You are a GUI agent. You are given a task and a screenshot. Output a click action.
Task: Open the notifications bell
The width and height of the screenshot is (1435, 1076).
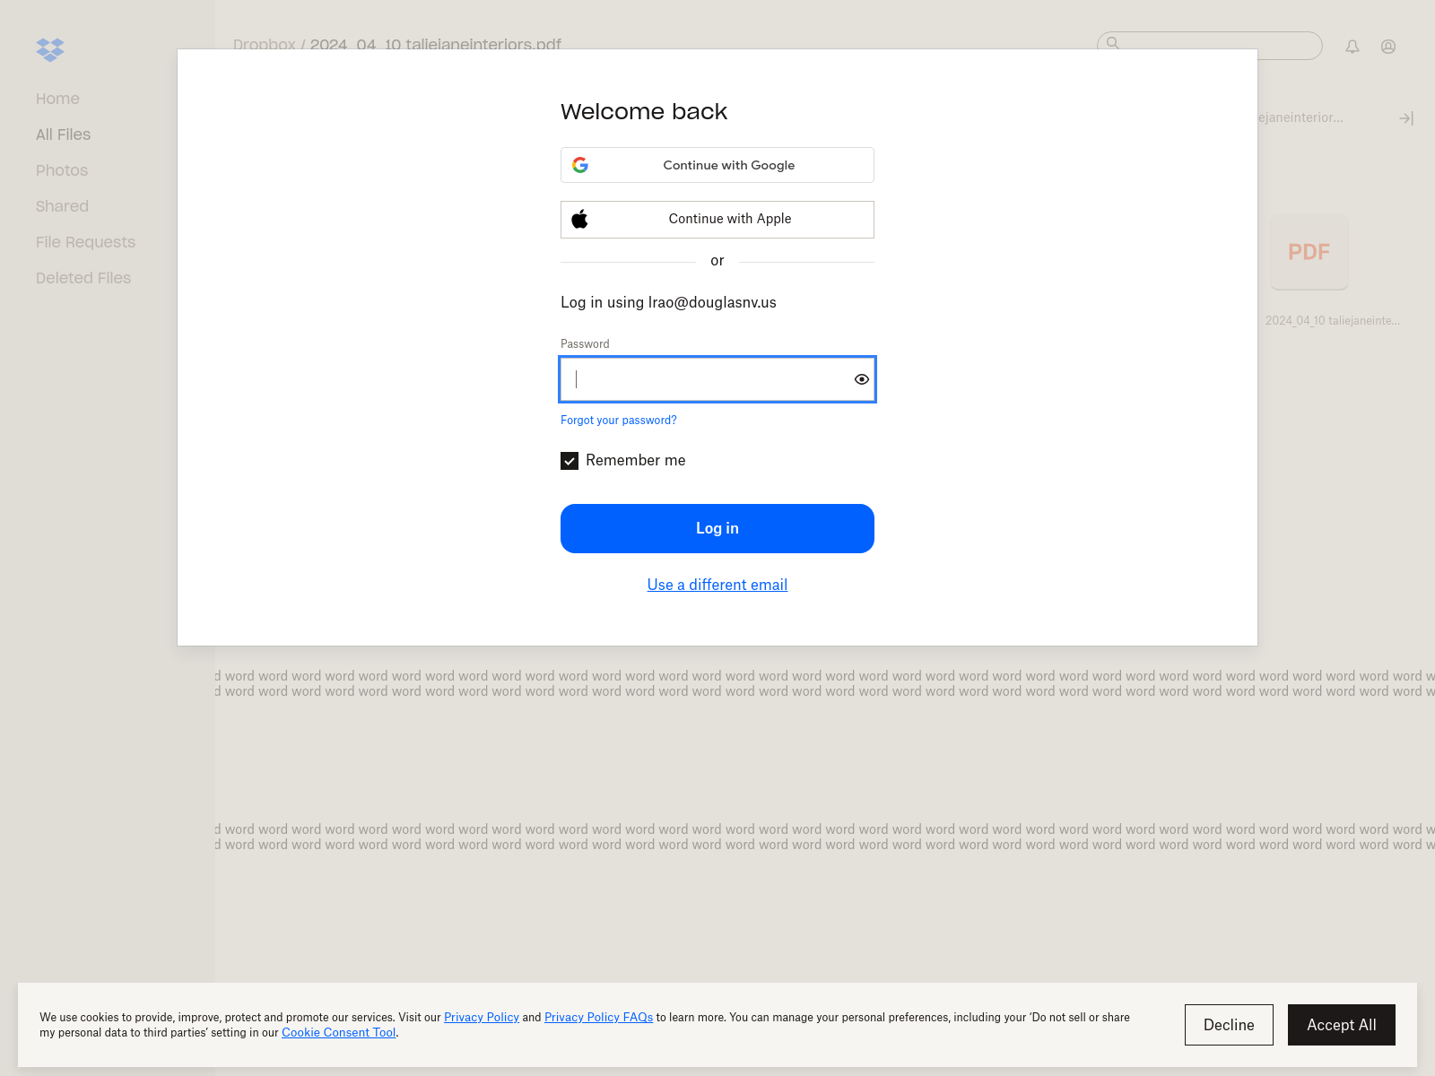pyautogui.click(x=1352, y=47)
